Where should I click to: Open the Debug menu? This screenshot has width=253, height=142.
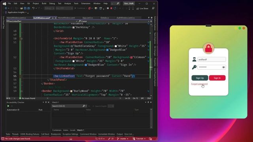(x=52, y=4)
